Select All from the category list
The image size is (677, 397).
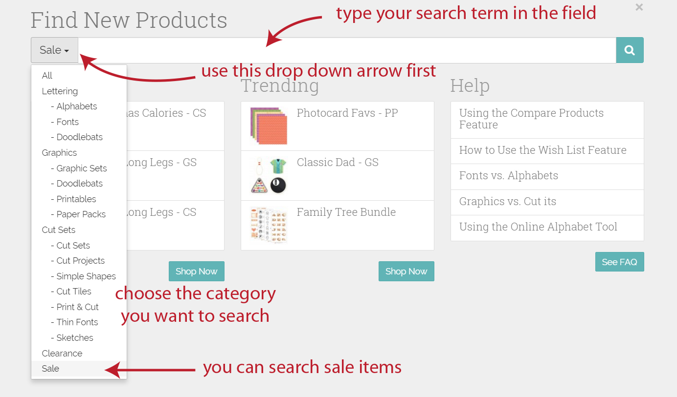pyautogui.click(x=47, y=76)
